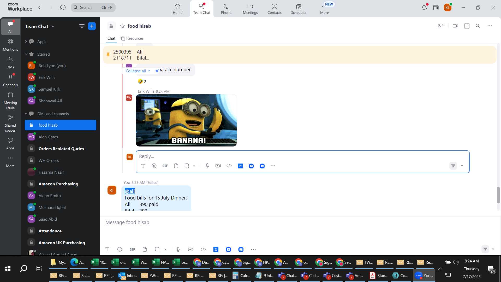Star the food hisab channel
Image resolution: width=501 pixels, height=282 pixels.
(x=122, y=26)
